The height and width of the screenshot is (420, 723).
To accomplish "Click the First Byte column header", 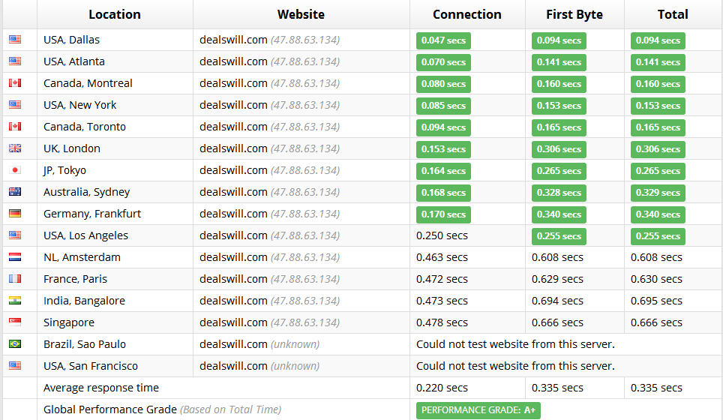I will click(x=574, y=14).
